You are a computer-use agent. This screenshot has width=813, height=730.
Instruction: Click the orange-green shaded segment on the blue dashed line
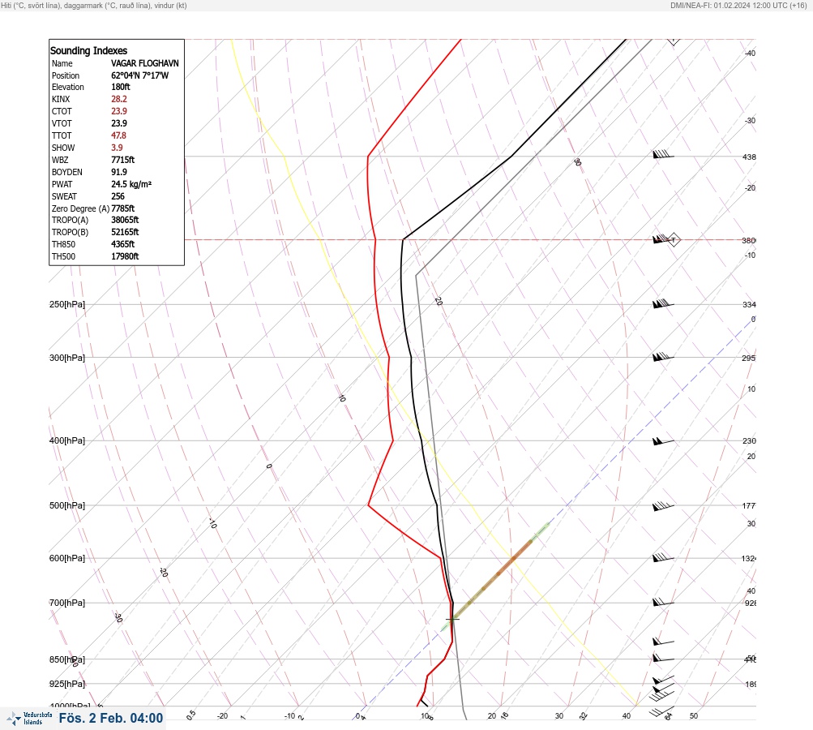pyautogui.click(x=494, y=577)
